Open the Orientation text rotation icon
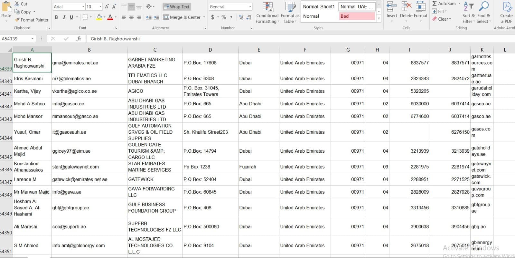515x258 pixels. (x=149, y=7)
